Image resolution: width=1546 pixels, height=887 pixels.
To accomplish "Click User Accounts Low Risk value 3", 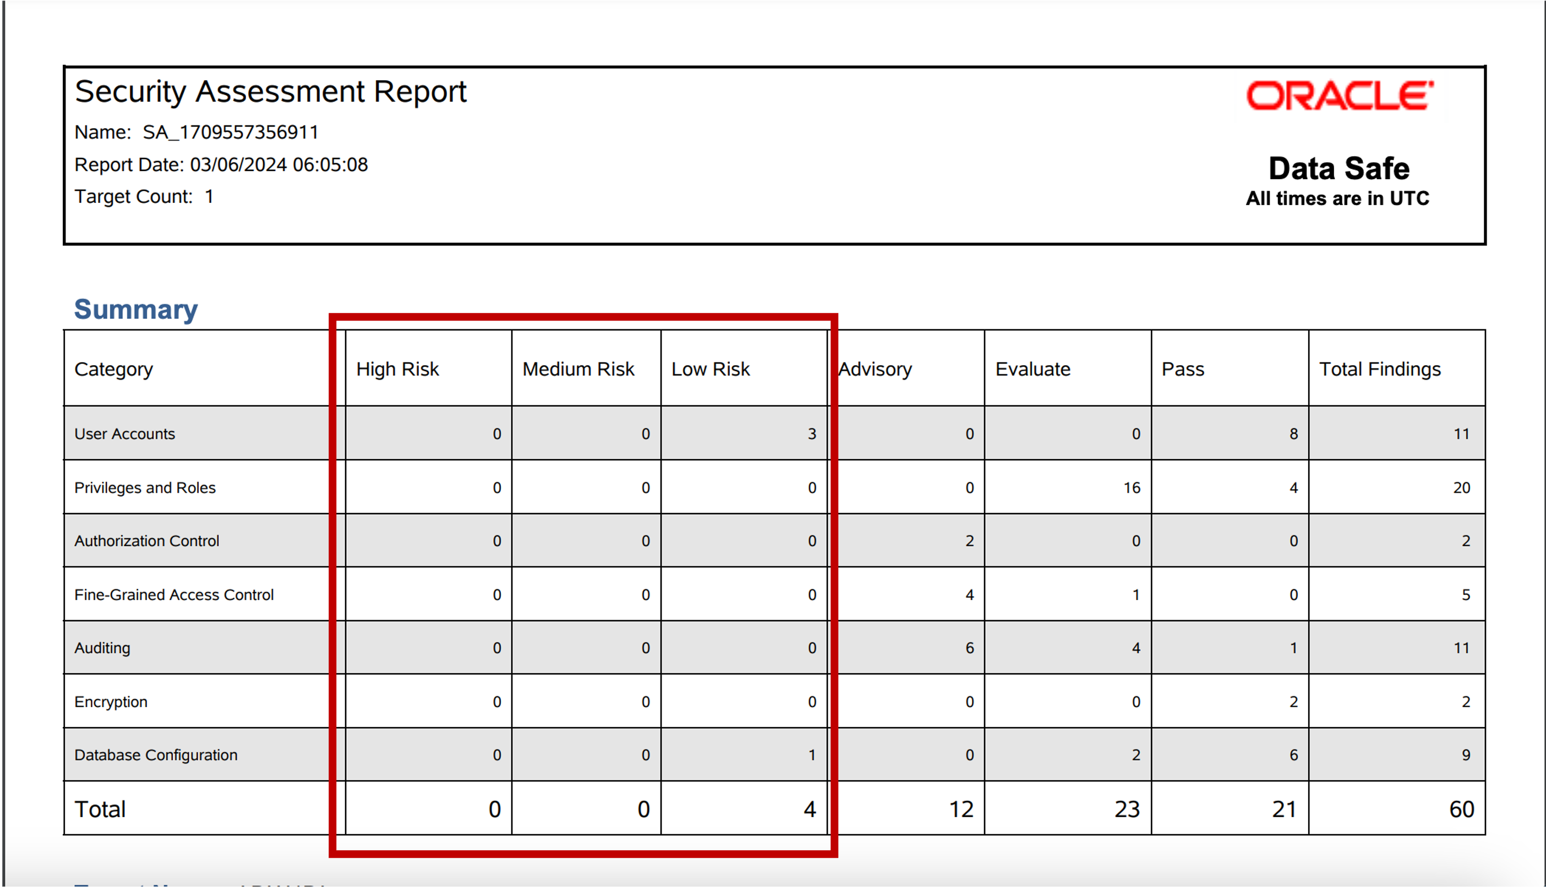I will [812, 434].
